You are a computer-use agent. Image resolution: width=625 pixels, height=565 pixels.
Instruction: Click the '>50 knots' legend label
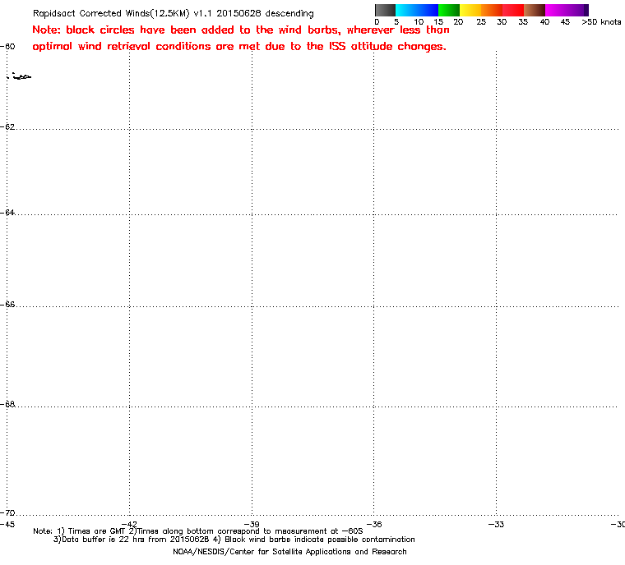pyautogui.click(x=601, y=22)
